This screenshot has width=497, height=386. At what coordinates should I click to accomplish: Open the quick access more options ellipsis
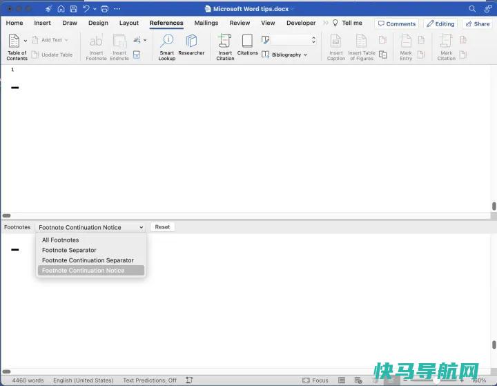117,9
